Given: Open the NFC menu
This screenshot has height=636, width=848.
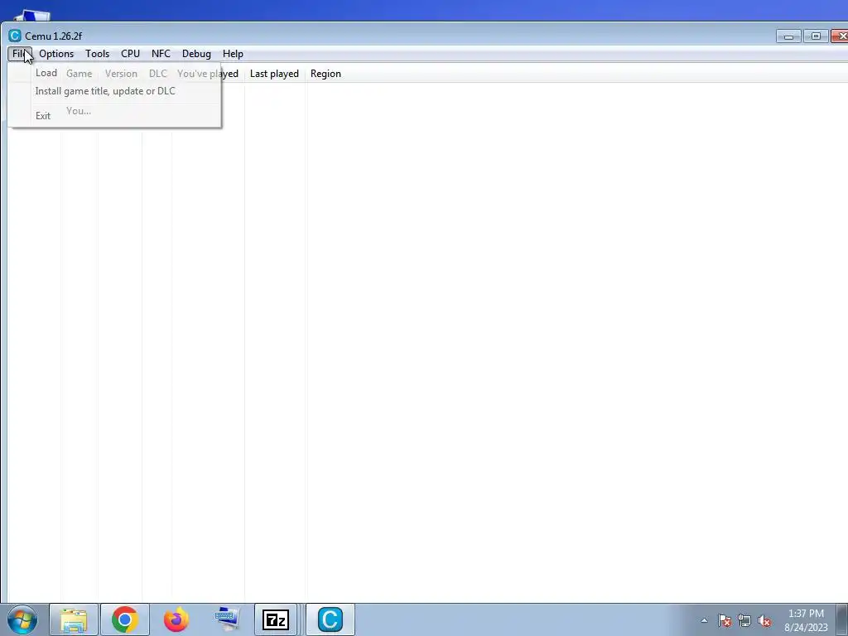Looking at the screenshot, I should (x=161, y=54).
